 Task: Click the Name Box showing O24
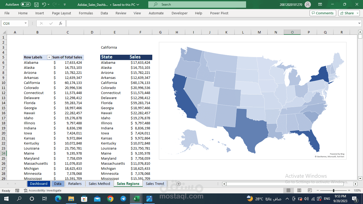click(12, 23)
